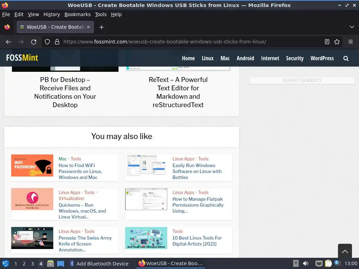Screen dimensions: 359x269
Task: Open Pensela Swiss Army Knife article
Action: 85,244
